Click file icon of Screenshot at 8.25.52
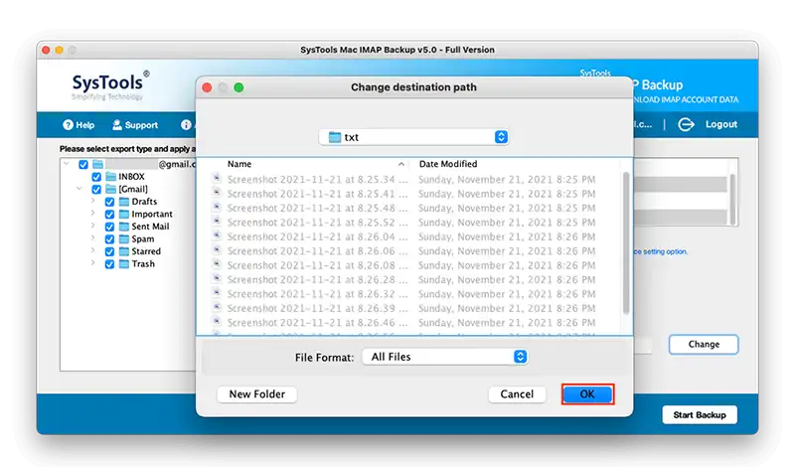This screenshot has height=467, width=795. click(217, 222)
